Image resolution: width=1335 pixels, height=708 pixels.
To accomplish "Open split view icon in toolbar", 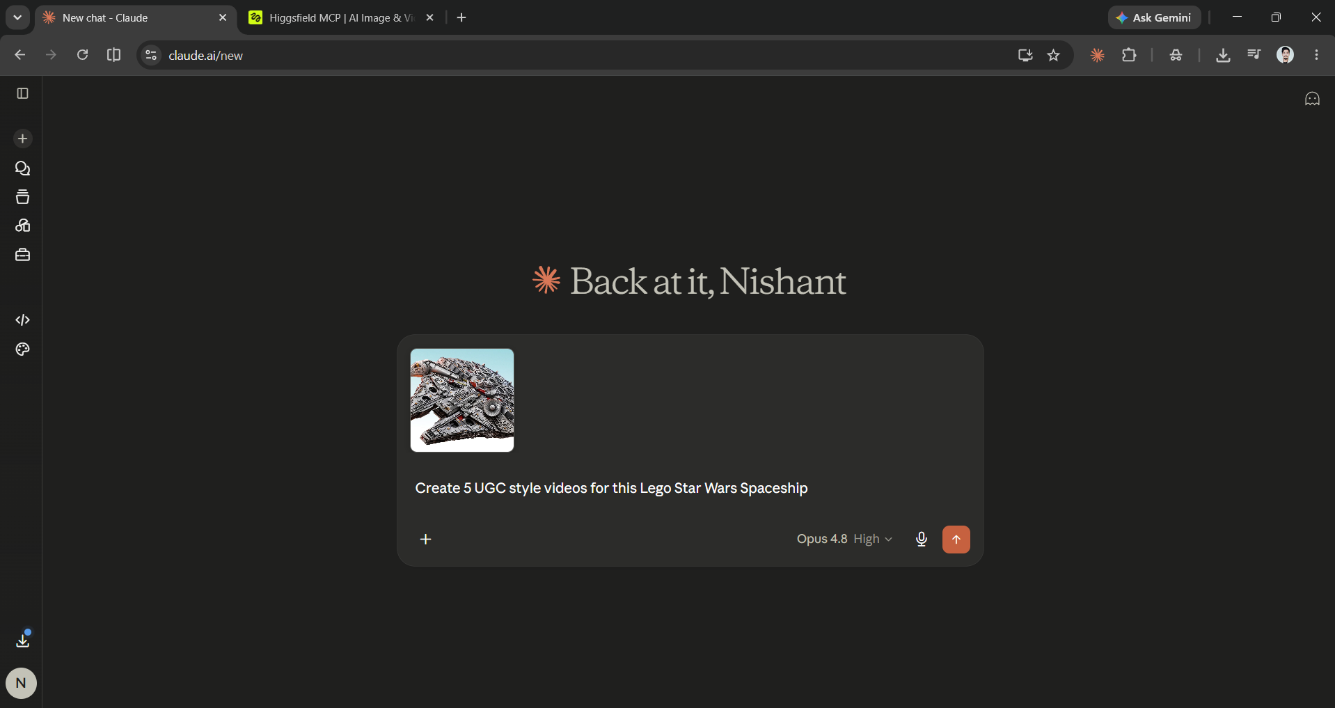I will (x=114, y=55).
